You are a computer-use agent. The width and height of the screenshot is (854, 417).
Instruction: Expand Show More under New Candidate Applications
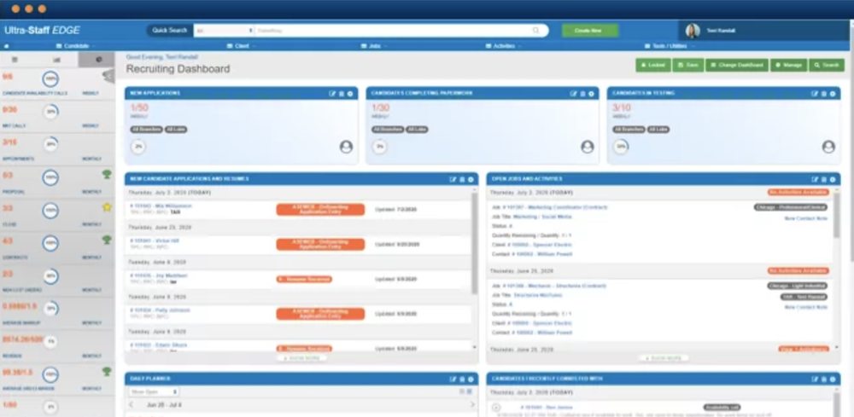tap(301, 358)
